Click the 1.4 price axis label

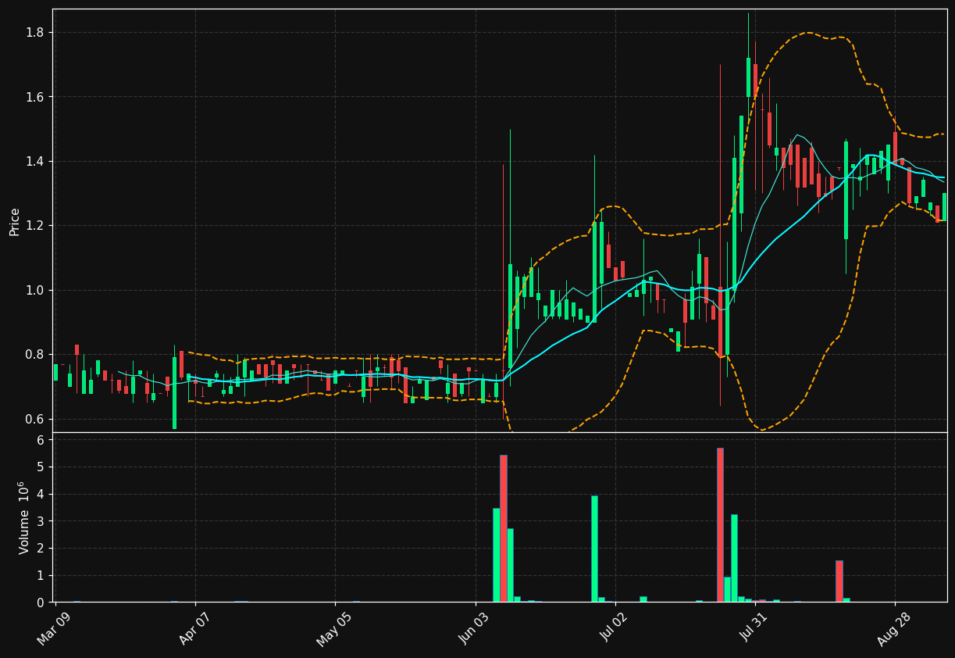click(x=37, y=161)
